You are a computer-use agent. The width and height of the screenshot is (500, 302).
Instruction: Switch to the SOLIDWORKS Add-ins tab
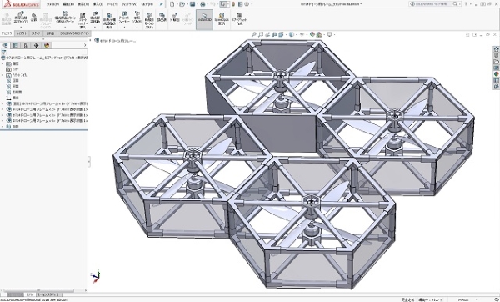click(75, 33)
